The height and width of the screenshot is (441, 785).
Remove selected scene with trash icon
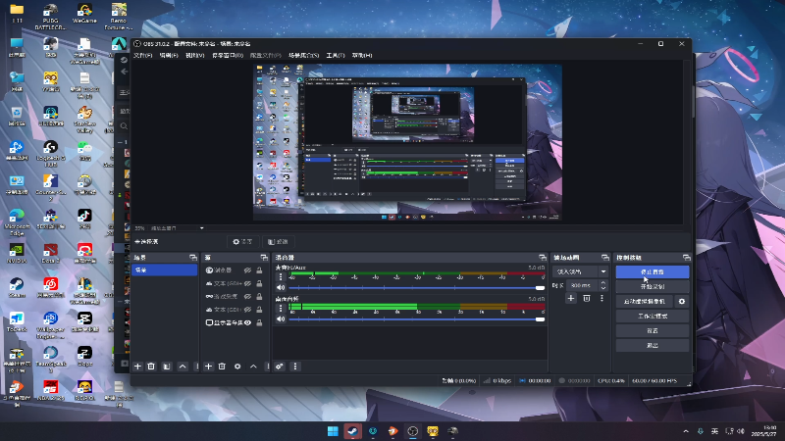pos(151,367)
